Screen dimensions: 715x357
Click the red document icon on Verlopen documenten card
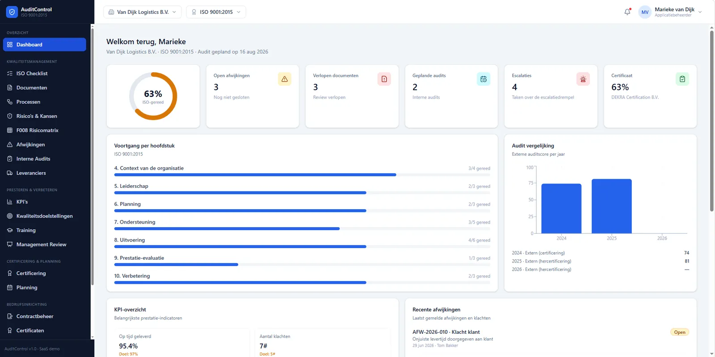point(384,79)
